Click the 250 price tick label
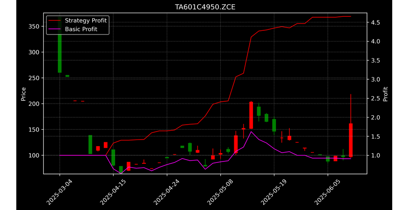 coord(34,78)
